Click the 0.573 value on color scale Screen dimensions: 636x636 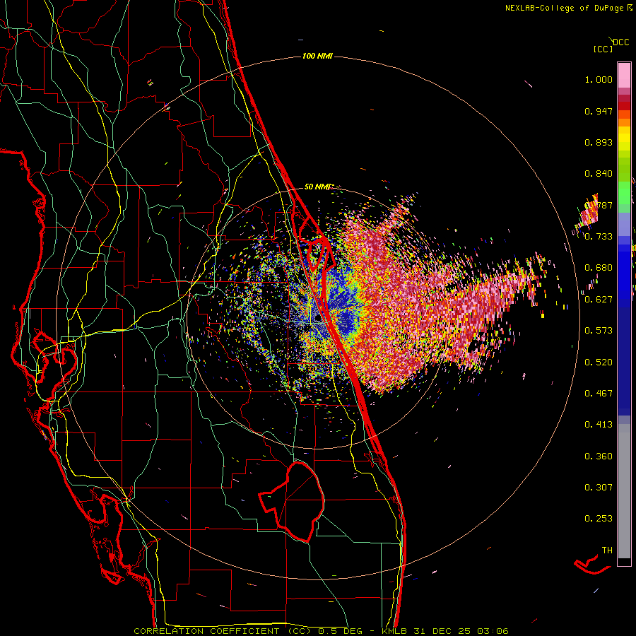(599, 331)
